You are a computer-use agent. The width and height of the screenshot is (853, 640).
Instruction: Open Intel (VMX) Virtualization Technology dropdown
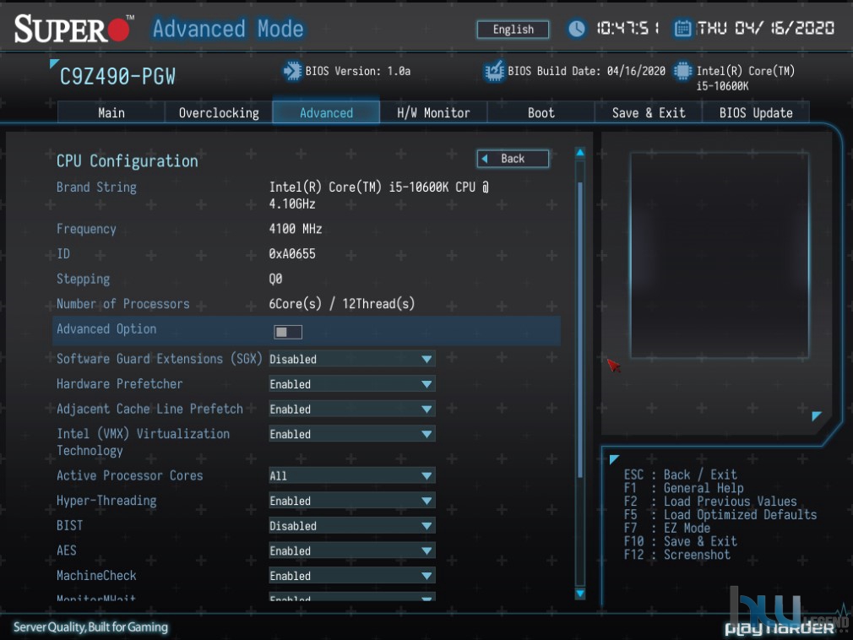[352, 434]
